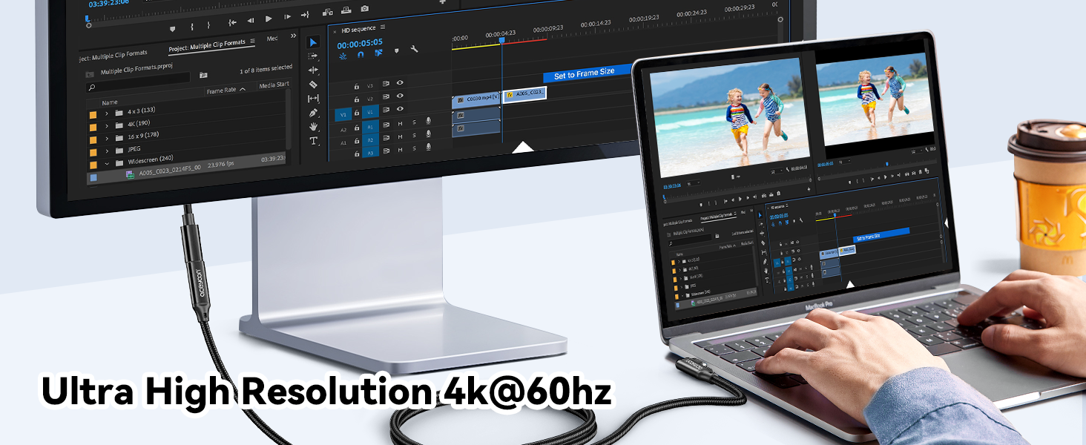This screenshot has width=1086, height=445.
Task: Expand the 4 x 3 (133) bin
Action: tap(107, 113)
